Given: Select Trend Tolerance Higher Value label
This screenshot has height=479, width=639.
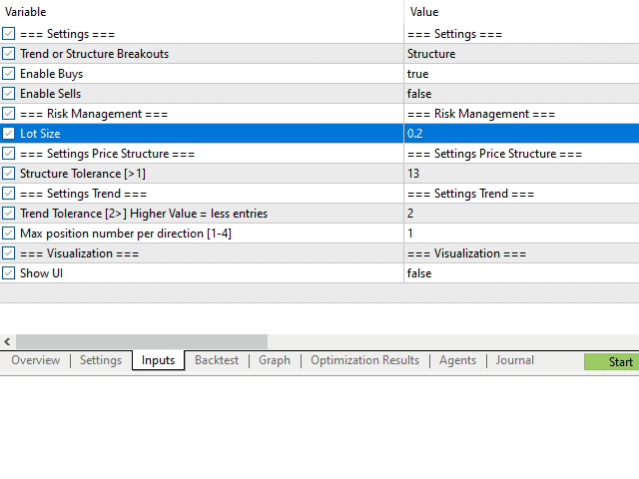Looking at the screenshot, I should click(144, 213).
